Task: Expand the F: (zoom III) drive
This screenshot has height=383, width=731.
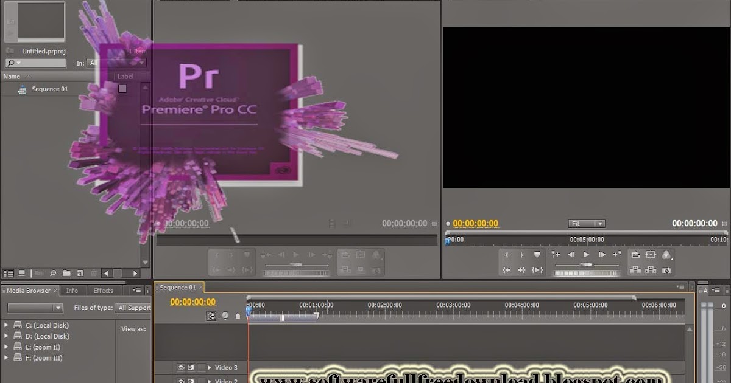Action: 7,358
